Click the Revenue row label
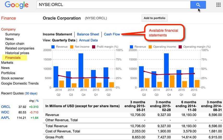 click(52, 115)
